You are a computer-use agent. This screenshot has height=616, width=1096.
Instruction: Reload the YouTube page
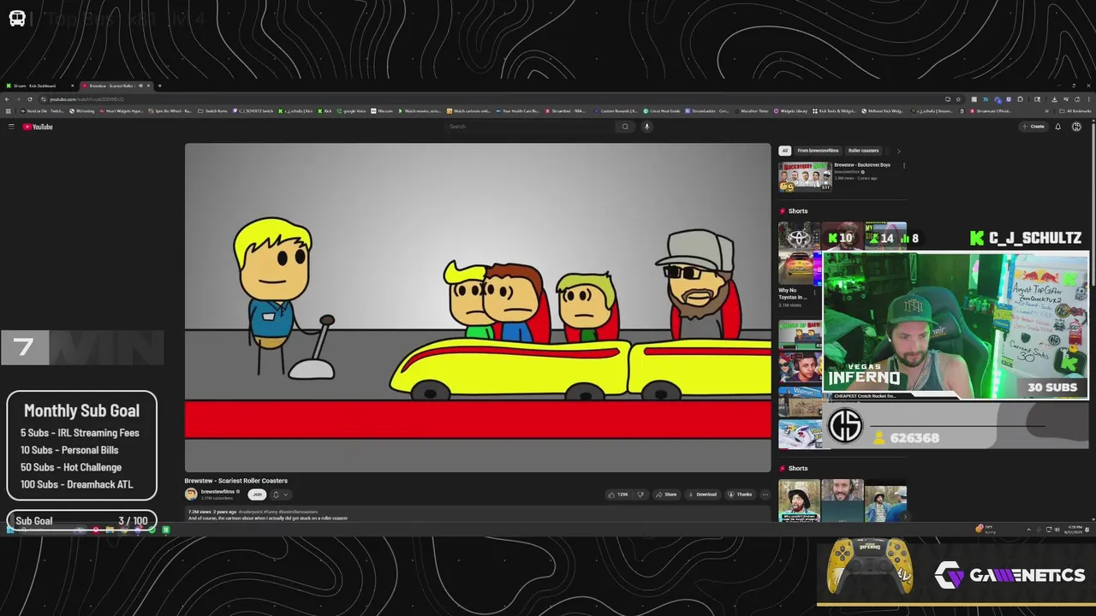tap(30, 99)
